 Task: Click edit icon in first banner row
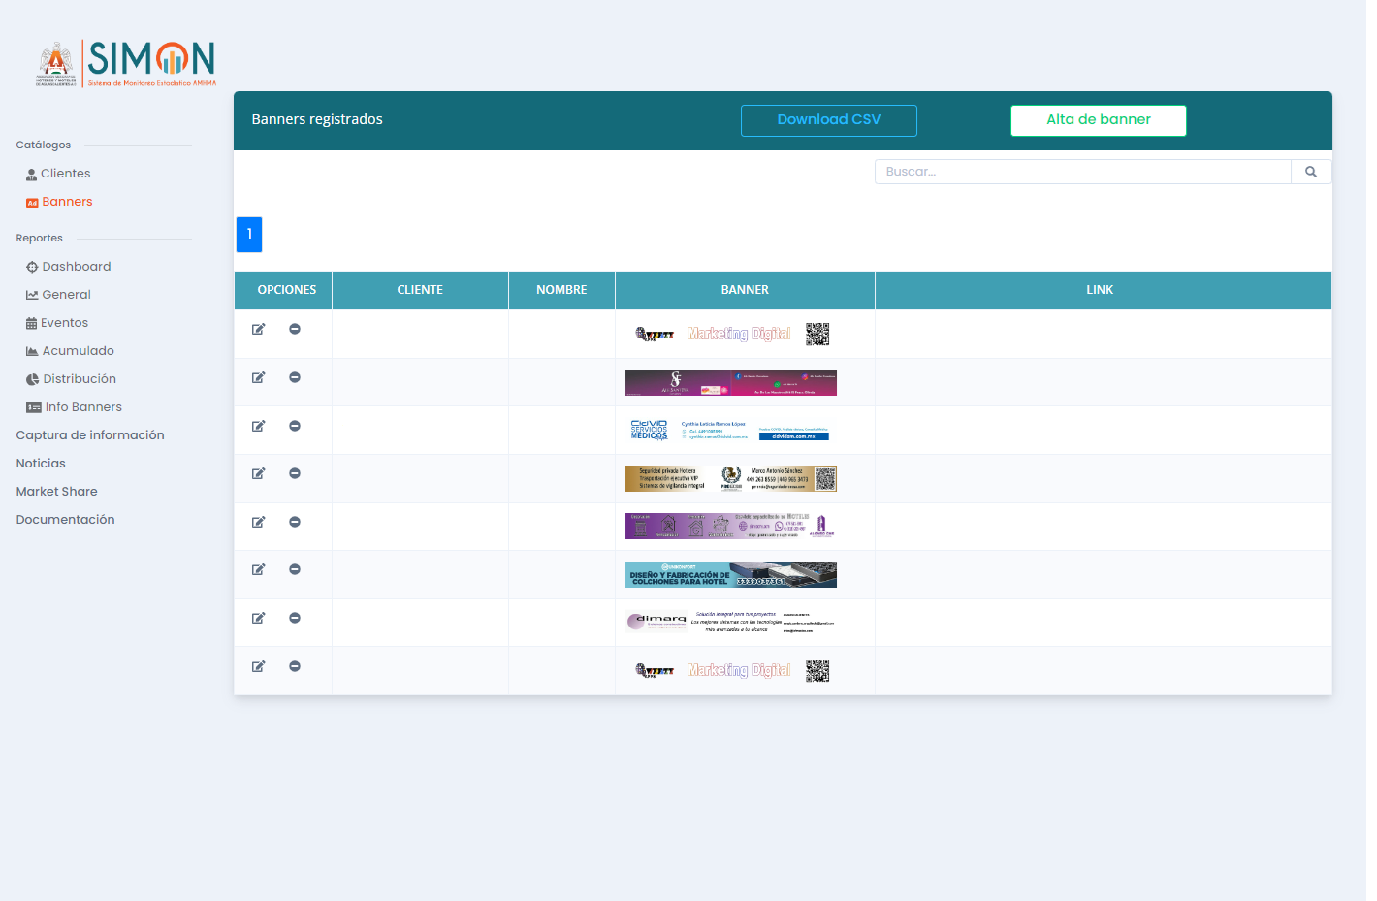coord(259,330)
